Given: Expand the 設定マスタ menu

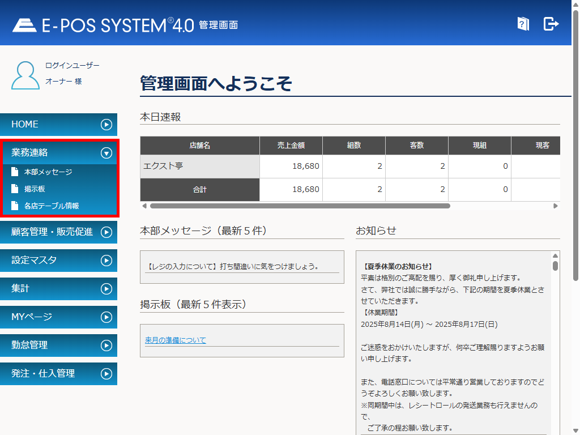Looking at the screenshot, I should point(106,261).
